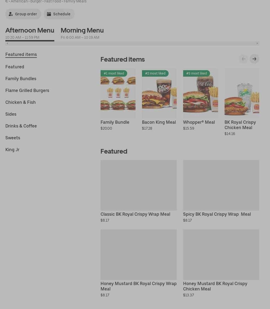
Task: Open the Bacon King Meal thumbnail
Action: (159, 93)
